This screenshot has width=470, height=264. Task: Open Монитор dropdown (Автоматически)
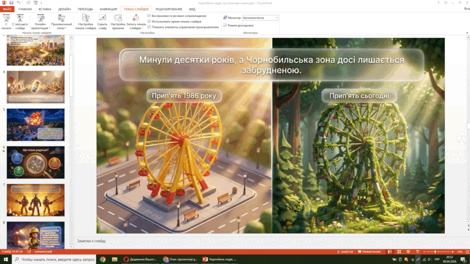(x=260, y=18)
